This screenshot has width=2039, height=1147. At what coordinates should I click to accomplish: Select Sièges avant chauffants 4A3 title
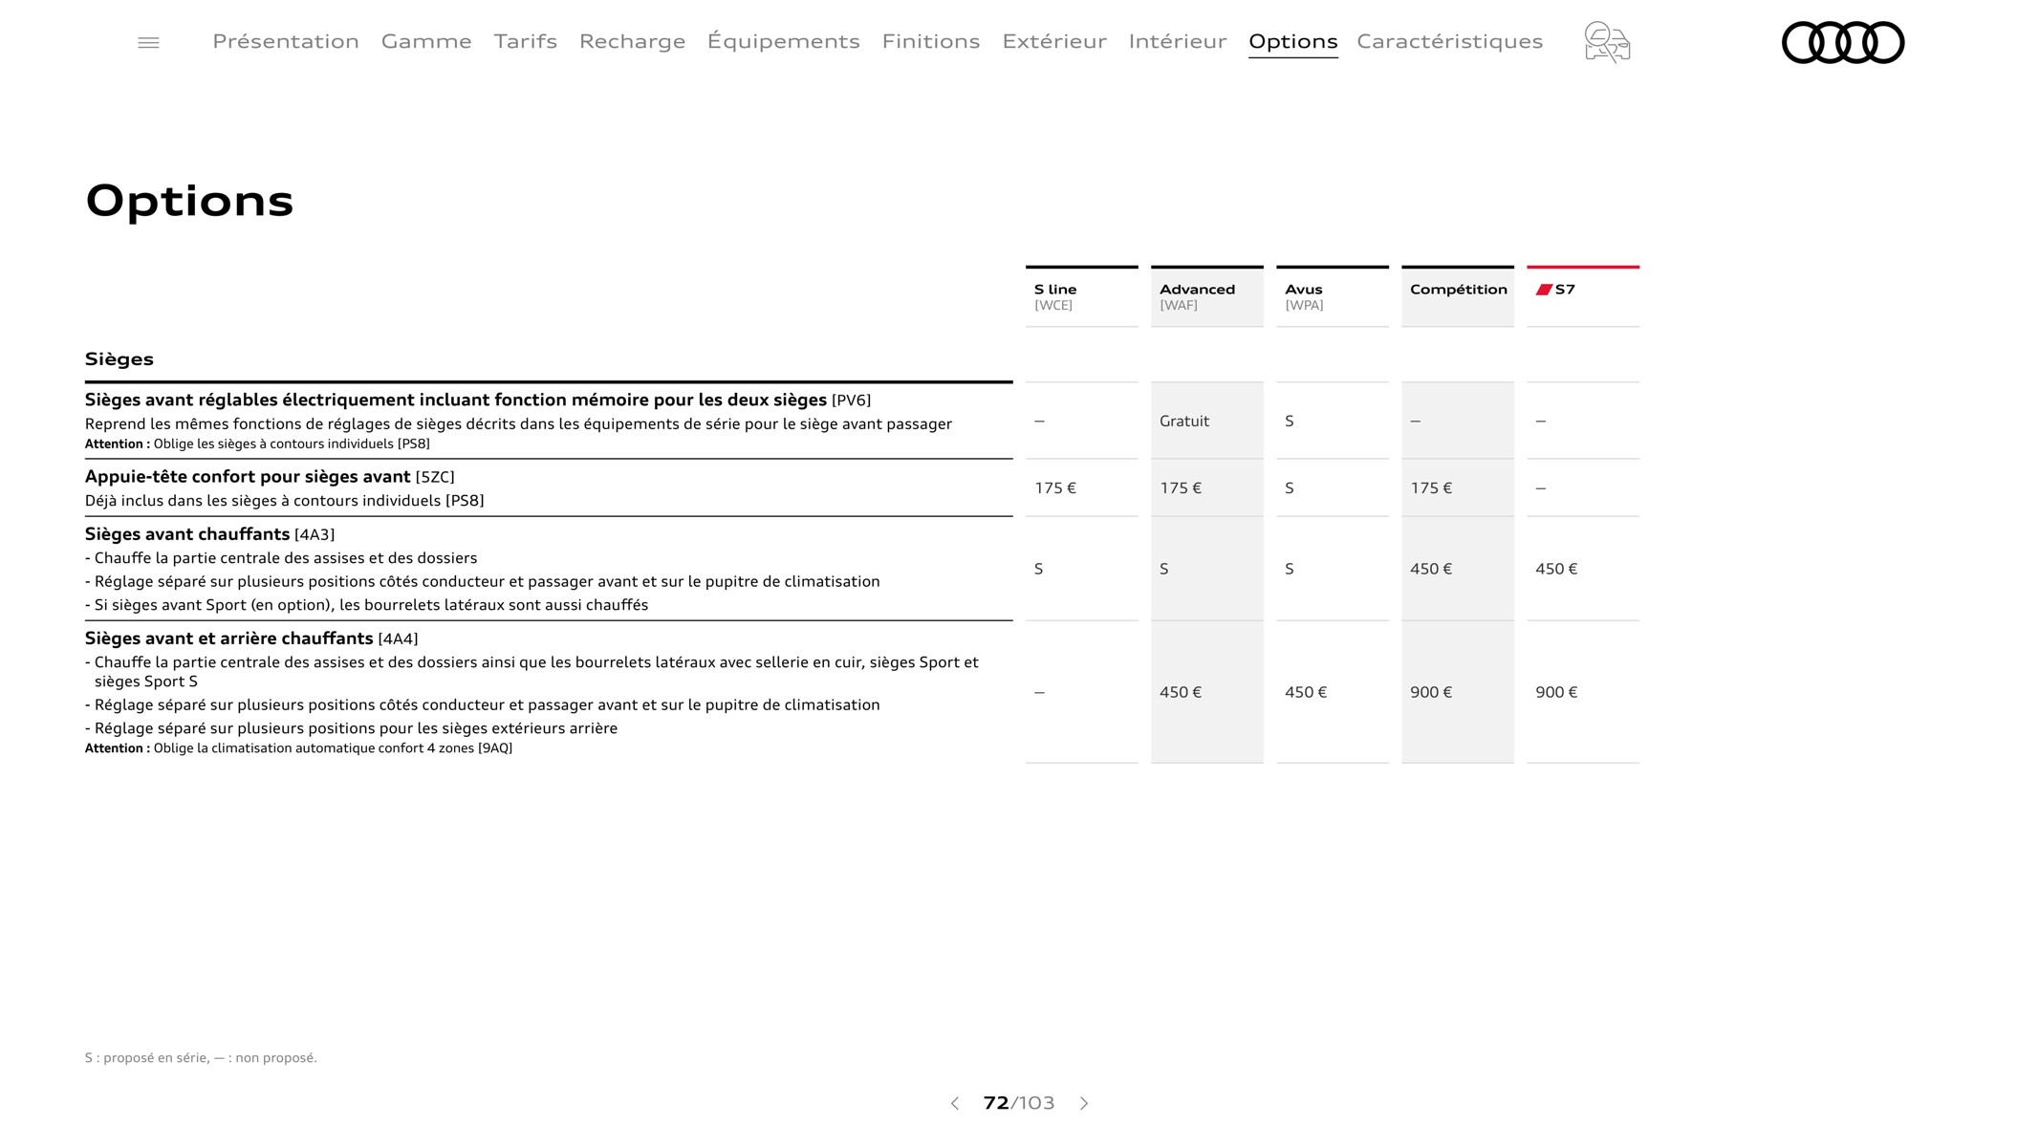tap(210, 534)
